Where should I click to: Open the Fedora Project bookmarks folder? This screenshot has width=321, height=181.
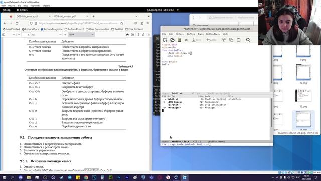pos(74,29)
